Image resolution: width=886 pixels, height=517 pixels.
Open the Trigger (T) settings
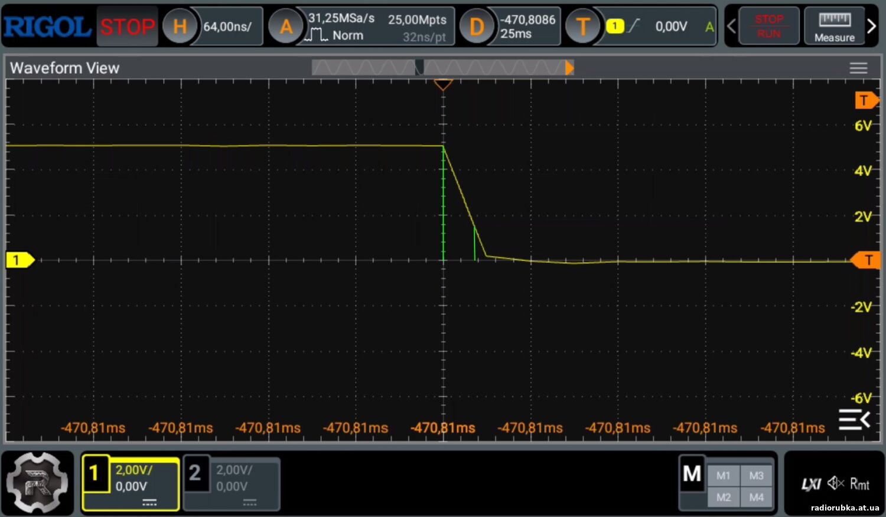582,27
